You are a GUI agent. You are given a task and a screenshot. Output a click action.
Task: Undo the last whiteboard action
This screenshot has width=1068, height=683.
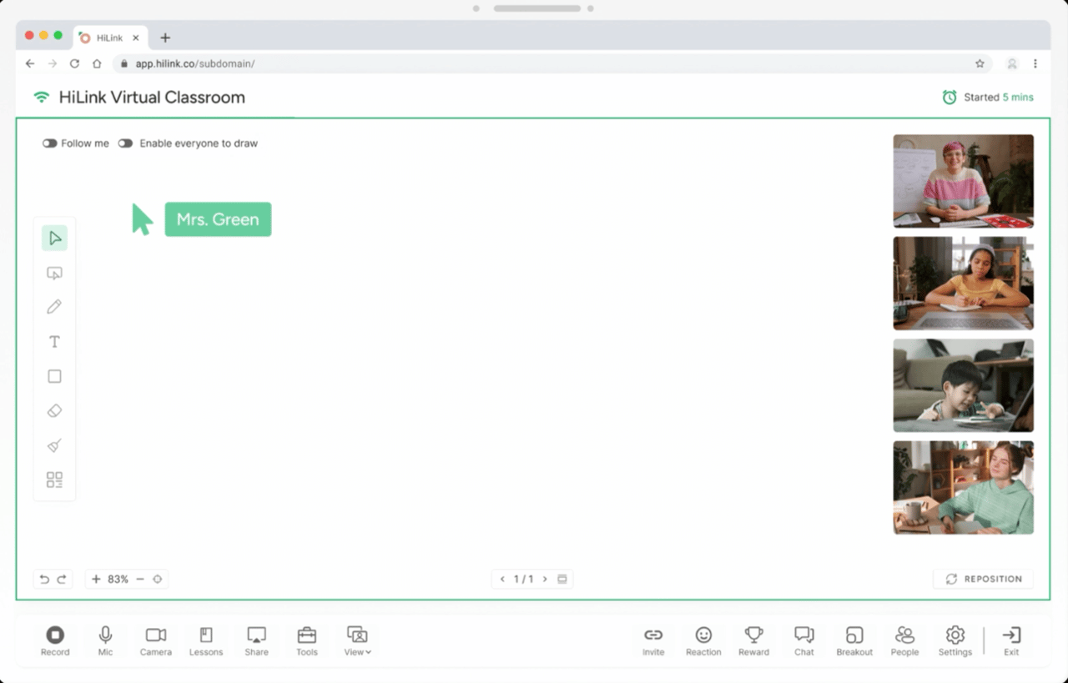[x=44, y=579]
